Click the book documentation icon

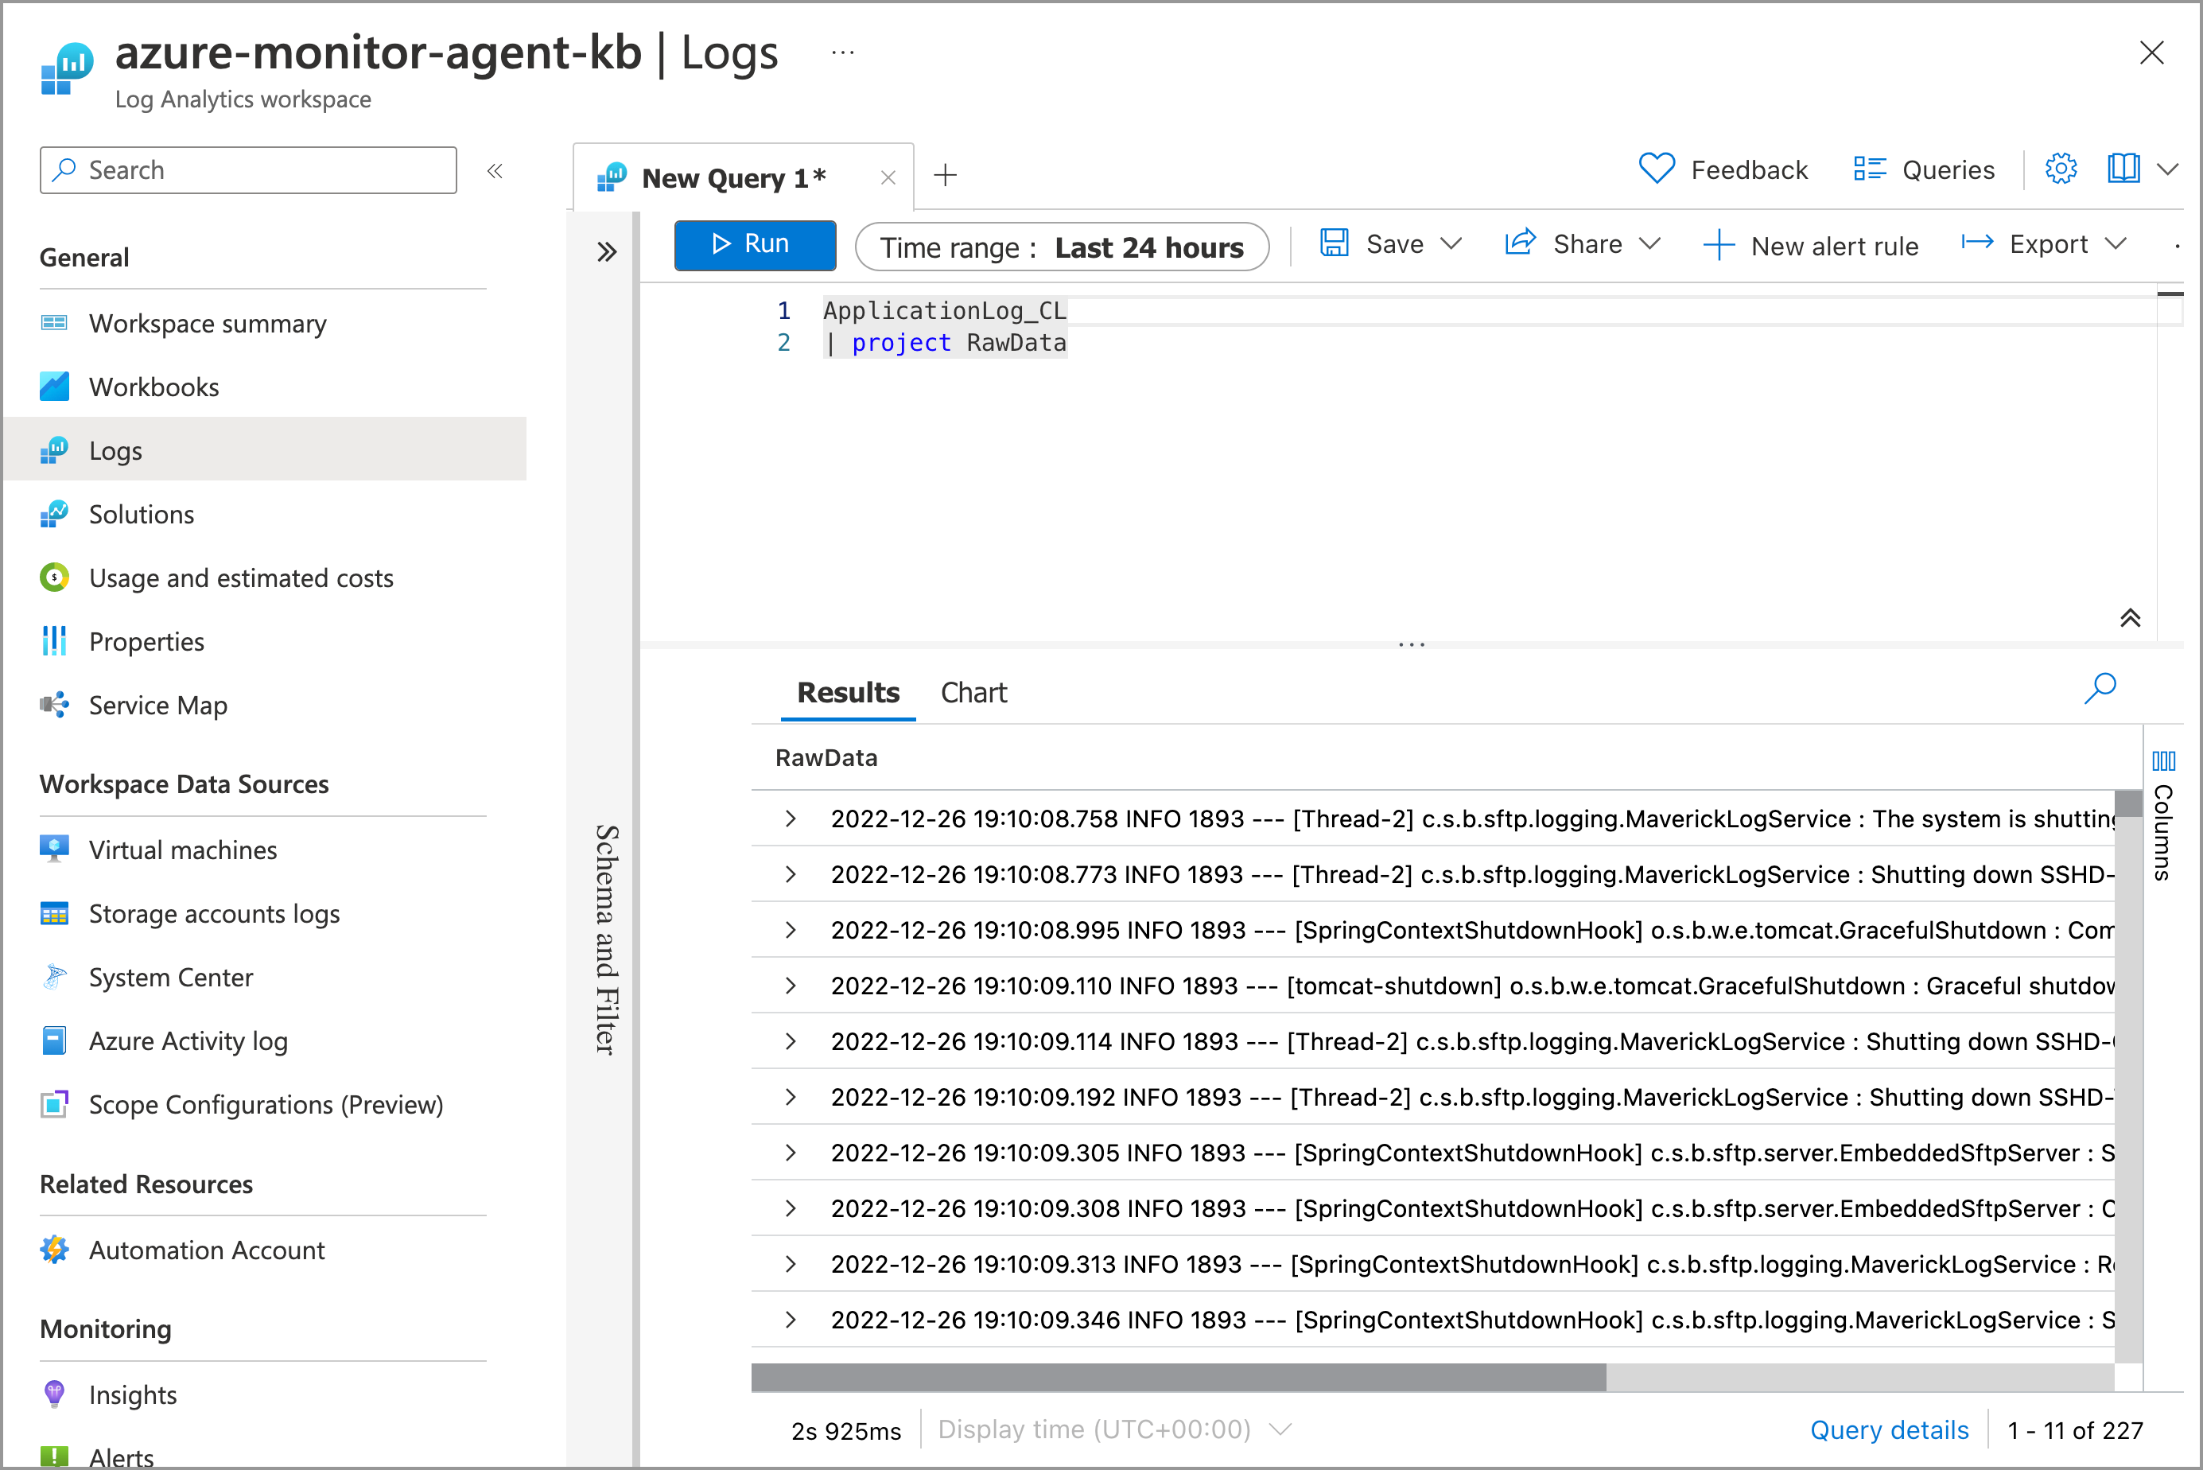click(2123, 169)
